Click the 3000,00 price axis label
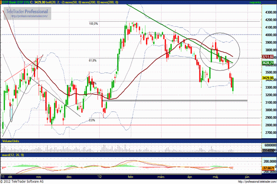 pyautogui.click(x=271, y=110)
